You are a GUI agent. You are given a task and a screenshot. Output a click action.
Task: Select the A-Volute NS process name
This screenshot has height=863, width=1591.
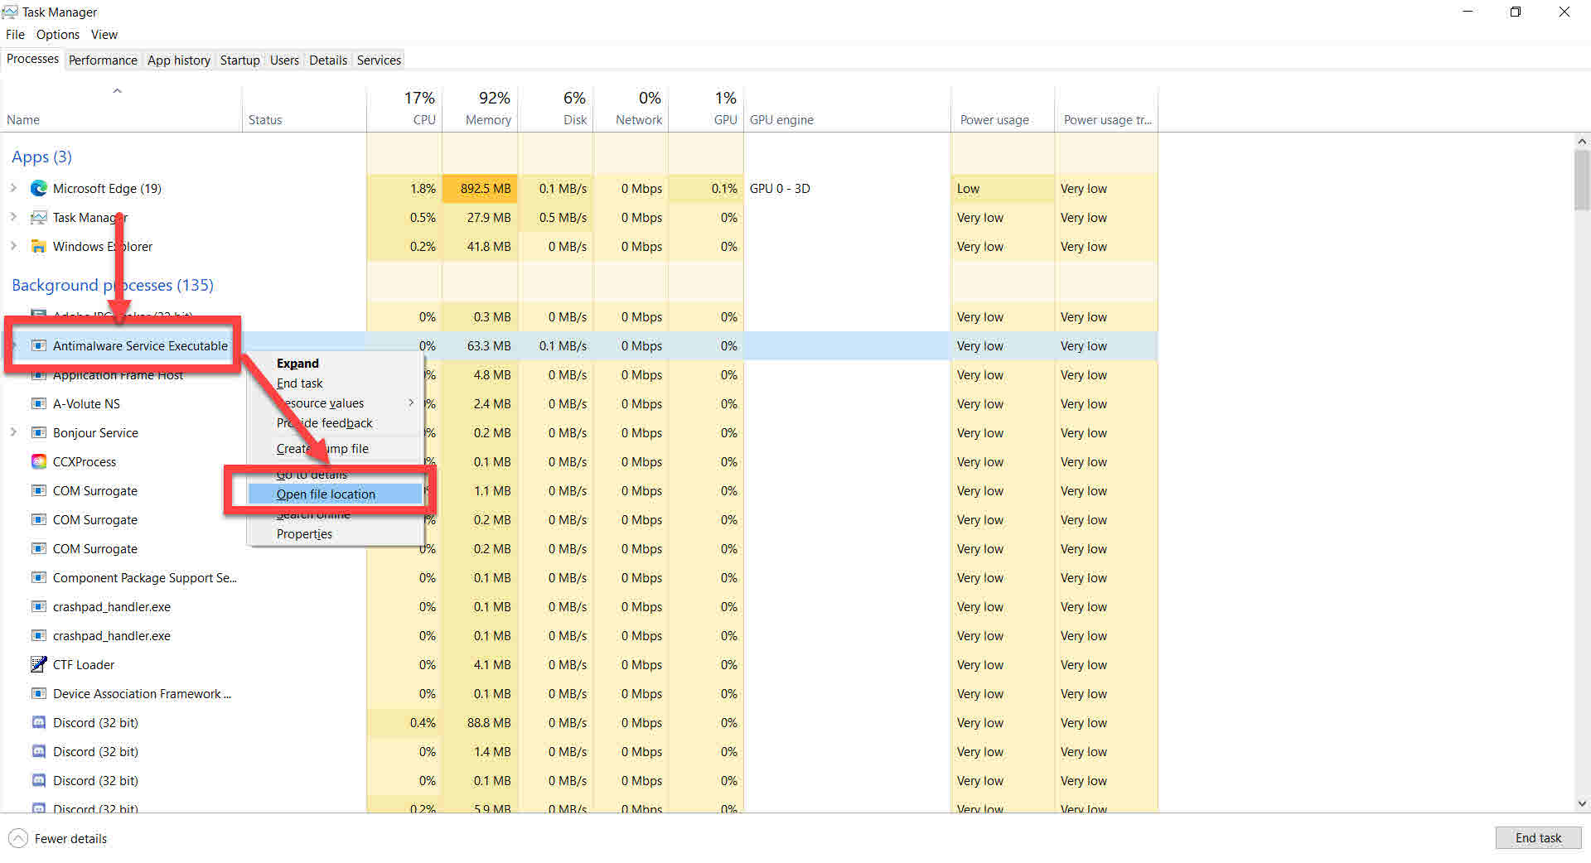point(86,404)
